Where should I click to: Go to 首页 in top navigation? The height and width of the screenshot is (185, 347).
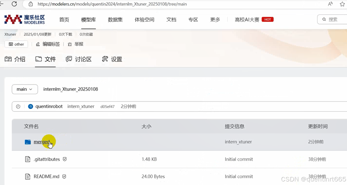64,20
